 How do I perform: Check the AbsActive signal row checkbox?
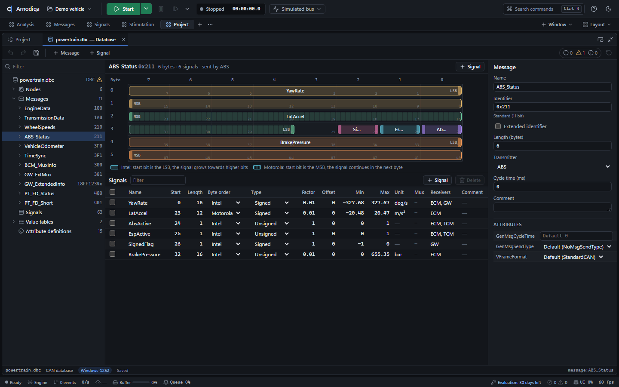point(112,223)
